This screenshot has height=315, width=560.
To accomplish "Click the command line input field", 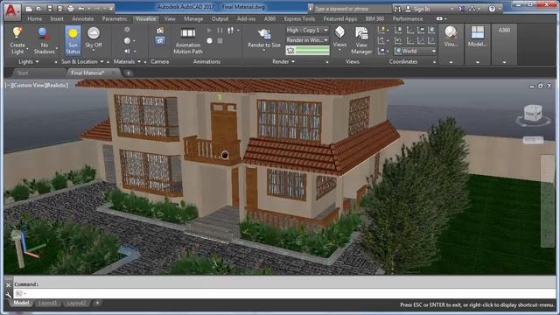I will 284,294.
